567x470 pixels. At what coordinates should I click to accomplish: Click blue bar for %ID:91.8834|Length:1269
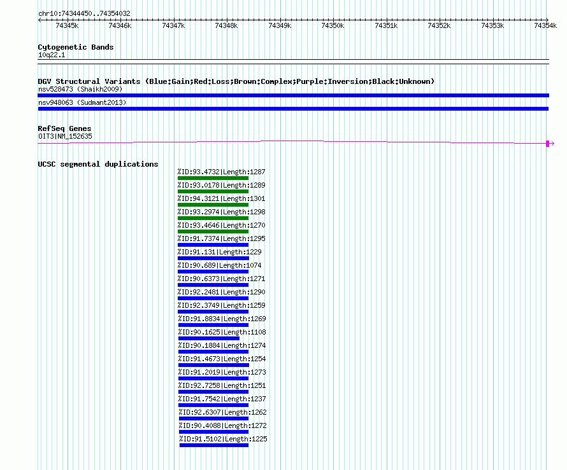[x=213, y=325]
